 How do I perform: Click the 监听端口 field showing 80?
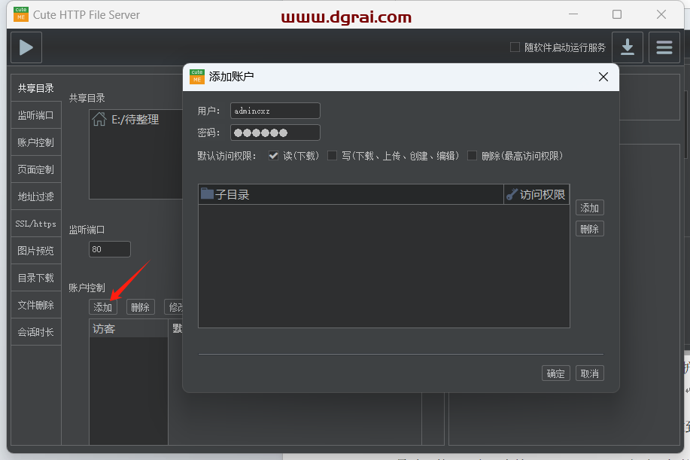point(110,249)
